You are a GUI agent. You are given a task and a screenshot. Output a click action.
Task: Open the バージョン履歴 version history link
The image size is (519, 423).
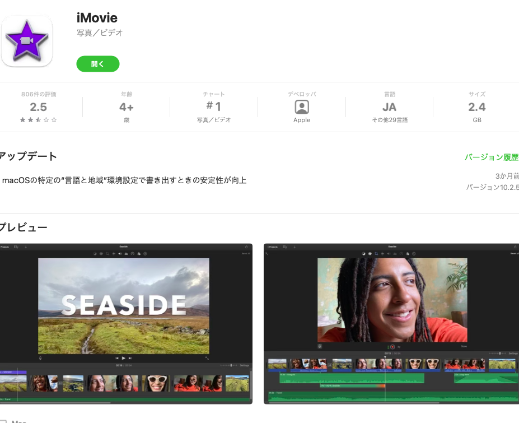click(x=492, y=157)
